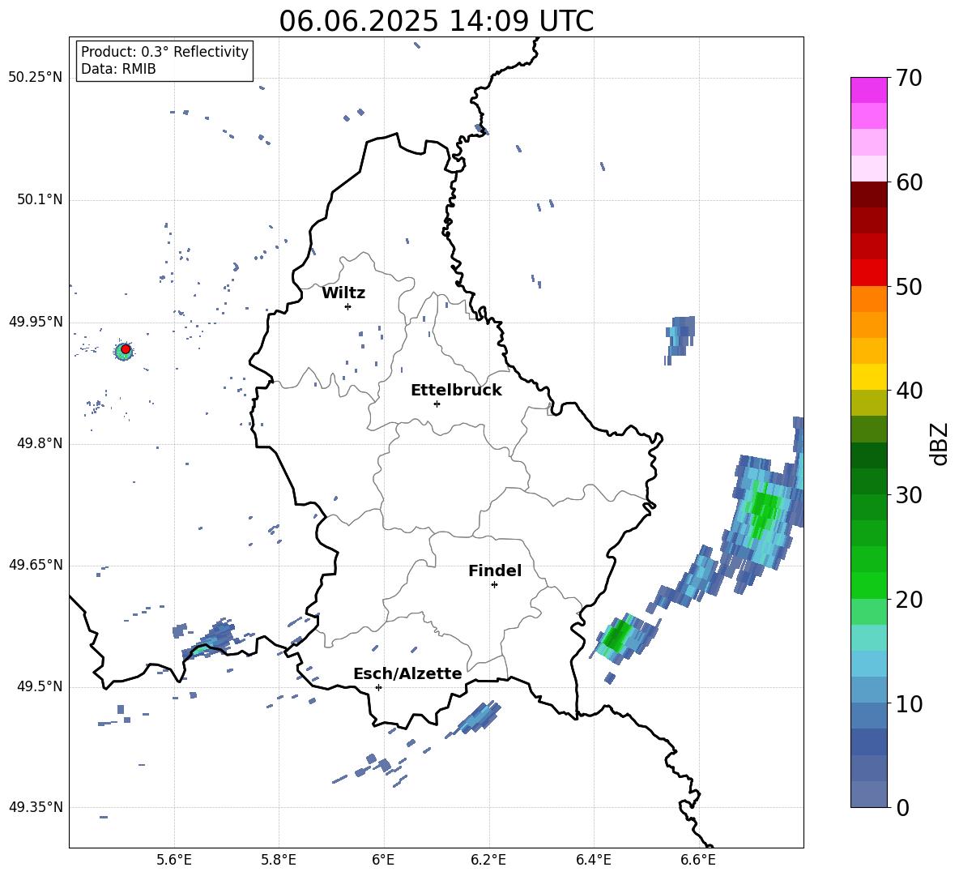This screenshot has width=959, height=876.
Task: Click the 5.6°E longitude label
Action: click(174, 860)
